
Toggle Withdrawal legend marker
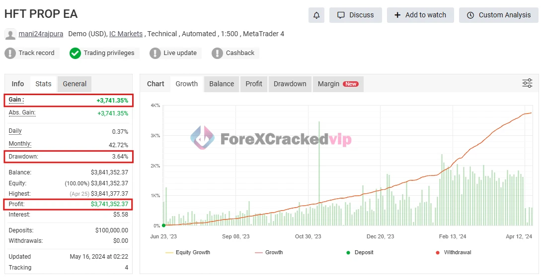pos(454,253)
